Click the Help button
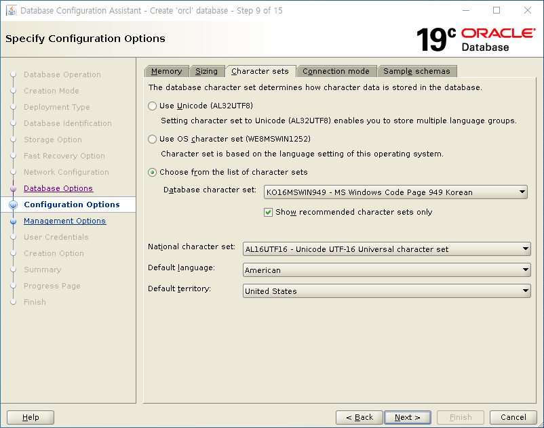 click(31, 417)
